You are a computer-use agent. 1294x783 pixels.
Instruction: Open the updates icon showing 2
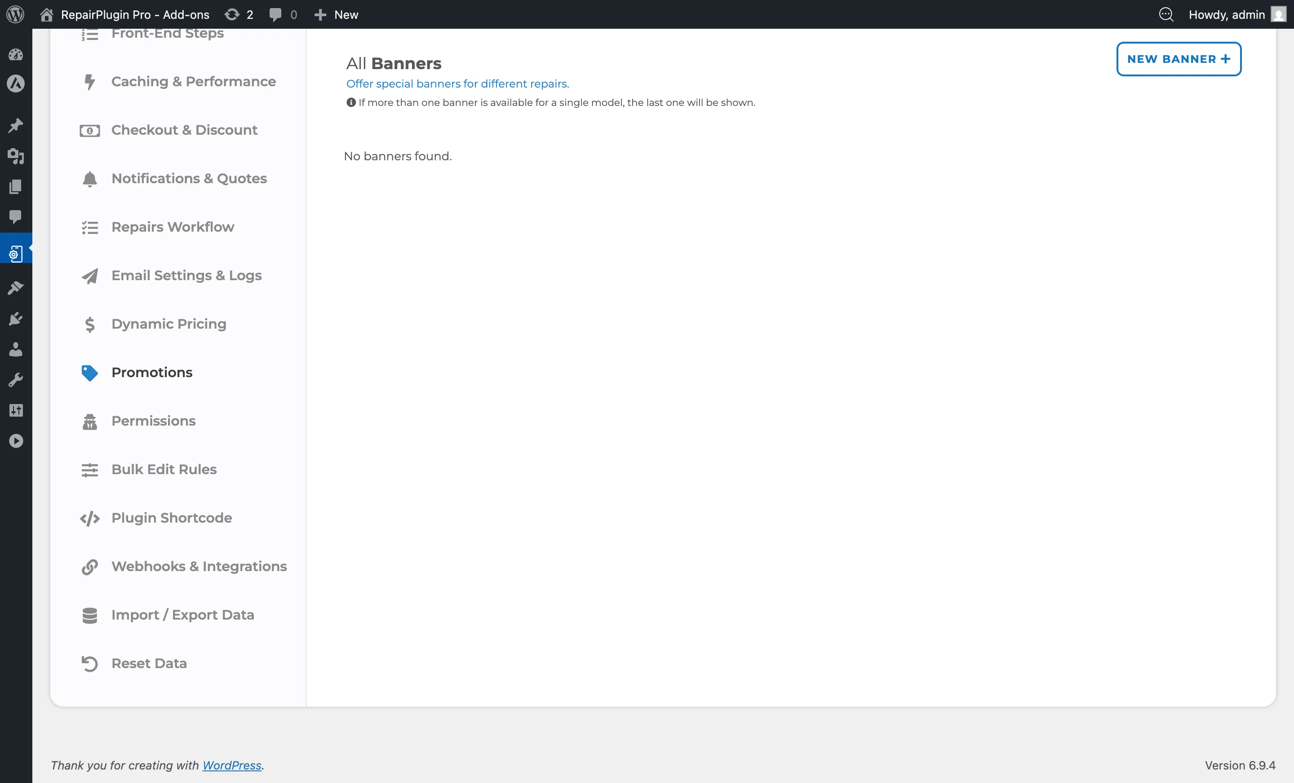point(231,14)
